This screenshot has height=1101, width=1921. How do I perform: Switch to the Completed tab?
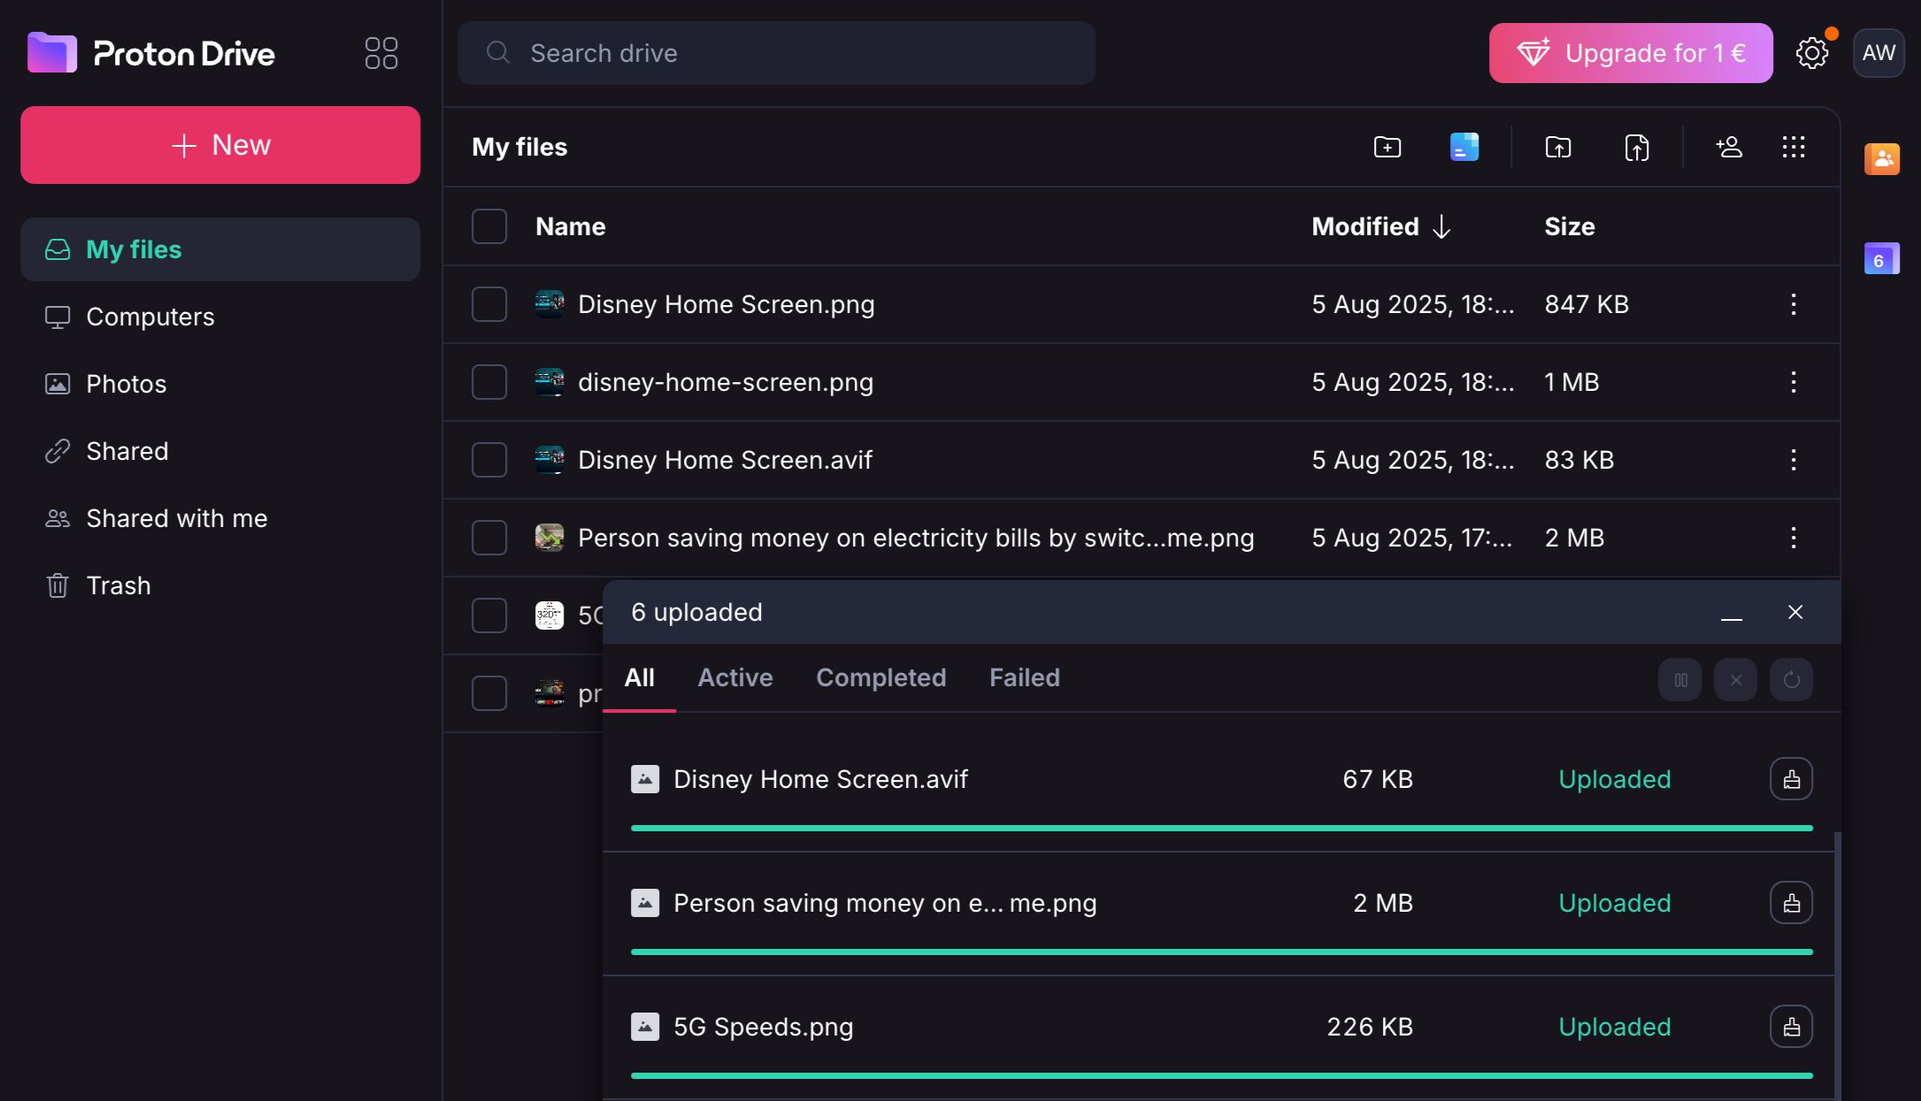881,677
